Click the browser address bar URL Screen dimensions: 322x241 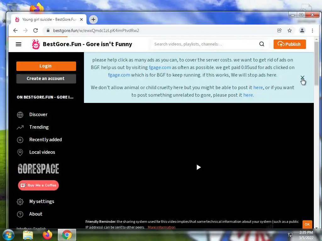click(x=96, y=30)
